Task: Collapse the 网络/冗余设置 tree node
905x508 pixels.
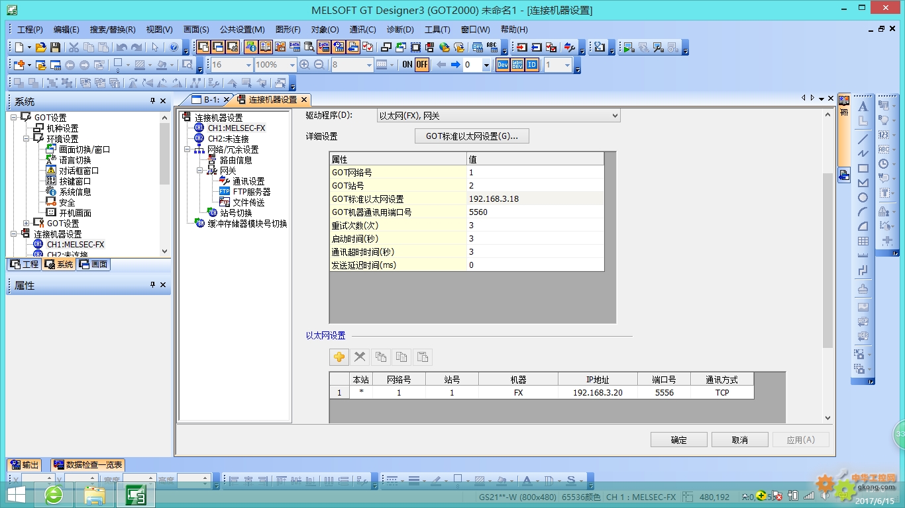Action: pyautogui.click(x=187, y=149)
